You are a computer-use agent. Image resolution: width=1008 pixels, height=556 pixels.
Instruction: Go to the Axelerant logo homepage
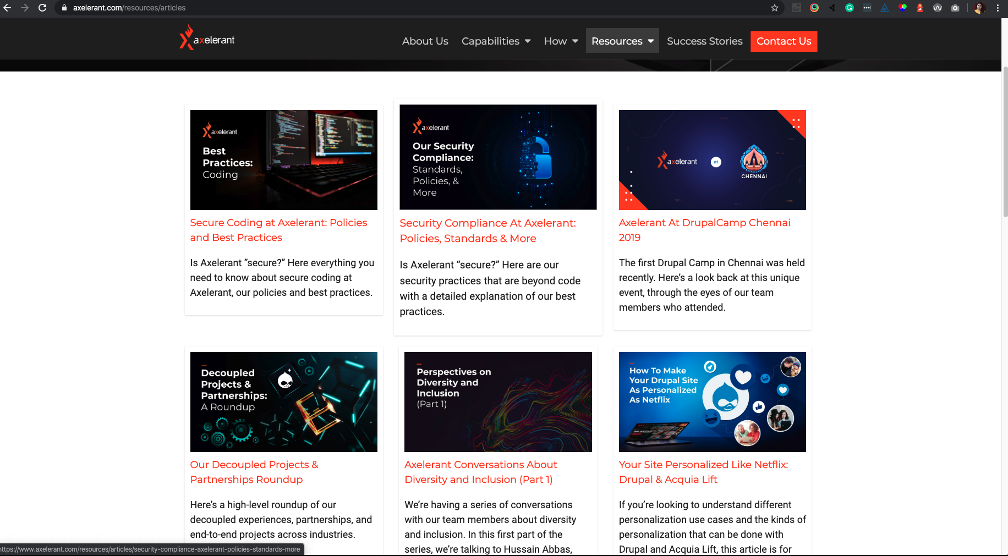[x=207, y=38]
